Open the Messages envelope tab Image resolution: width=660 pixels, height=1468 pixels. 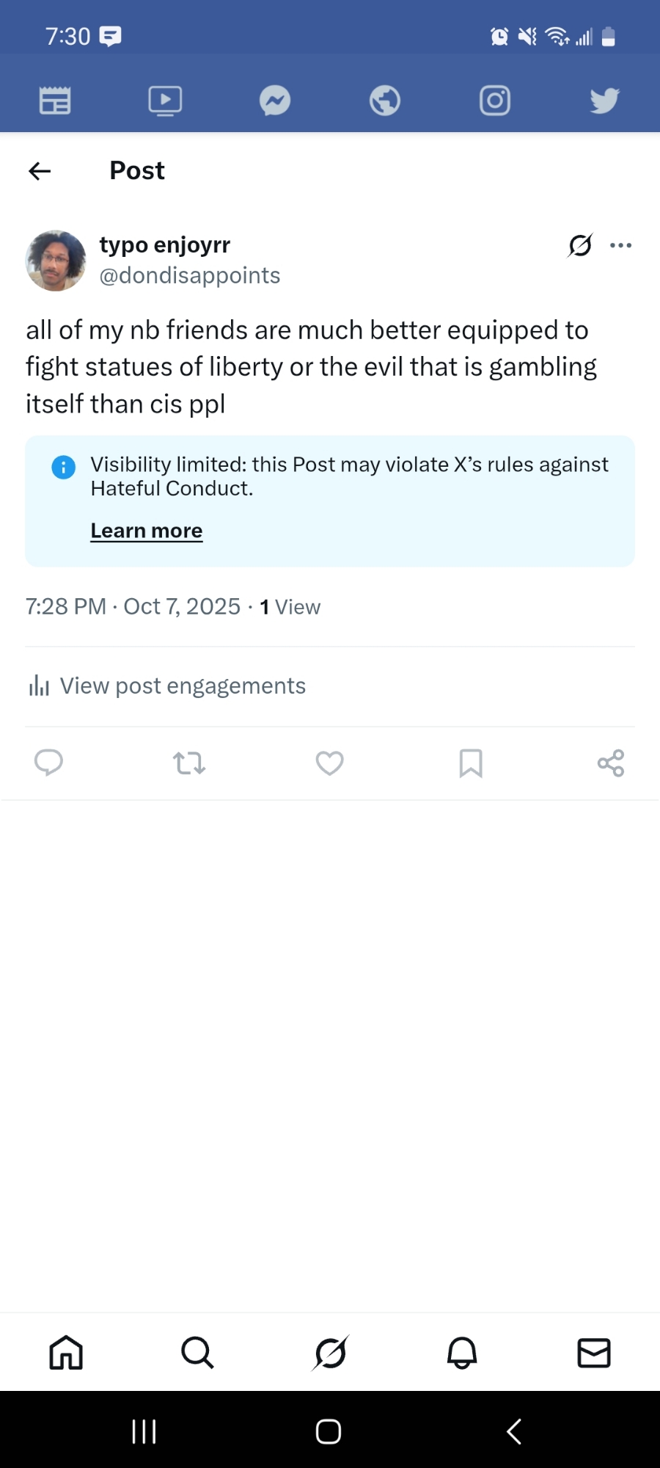[x=594, y=1352]
